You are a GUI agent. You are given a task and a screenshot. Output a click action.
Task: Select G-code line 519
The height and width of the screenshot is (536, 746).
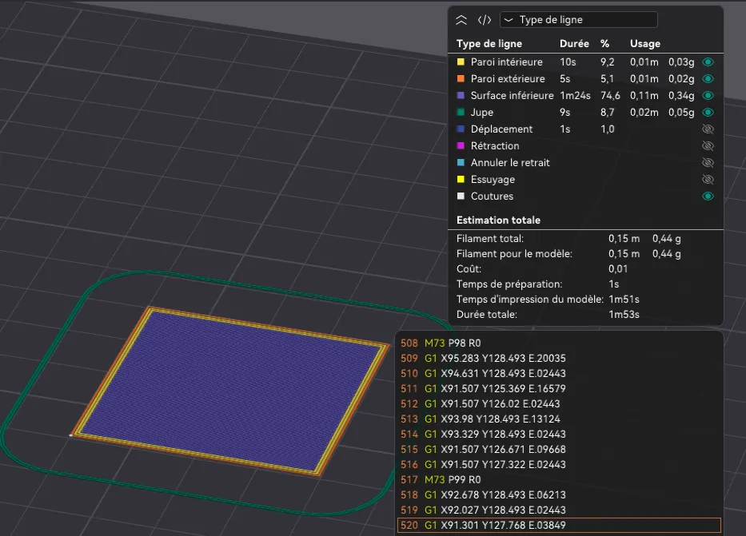point(559,510)
